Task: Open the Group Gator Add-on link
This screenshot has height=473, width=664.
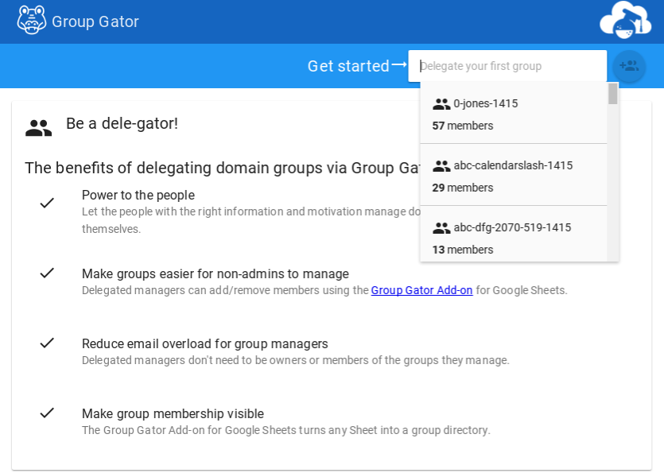Action: click(x=421, y=290)
